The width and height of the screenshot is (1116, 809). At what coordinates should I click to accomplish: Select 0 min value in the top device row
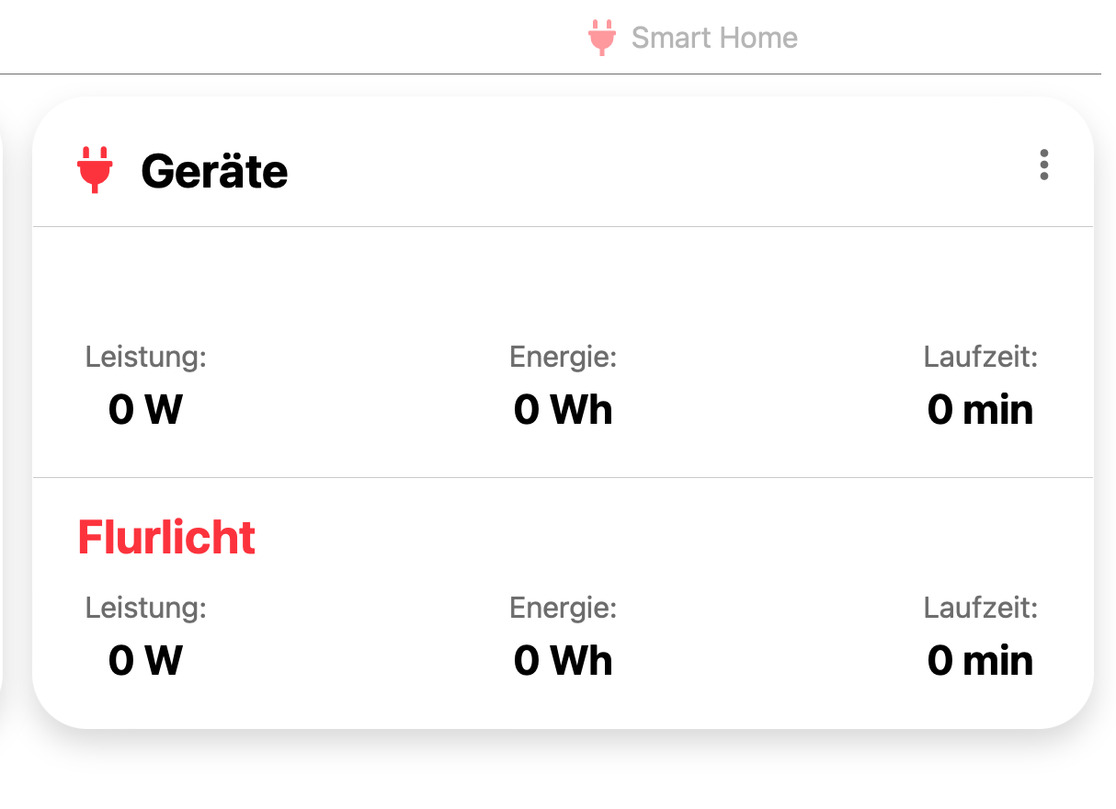coord(980,409)
